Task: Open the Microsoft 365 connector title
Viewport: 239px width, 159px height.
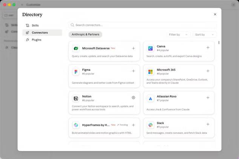Action: (x=166, y=70)
